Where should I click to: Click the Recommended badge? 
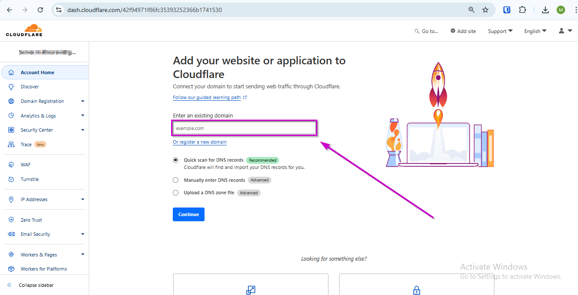[262, 160]
